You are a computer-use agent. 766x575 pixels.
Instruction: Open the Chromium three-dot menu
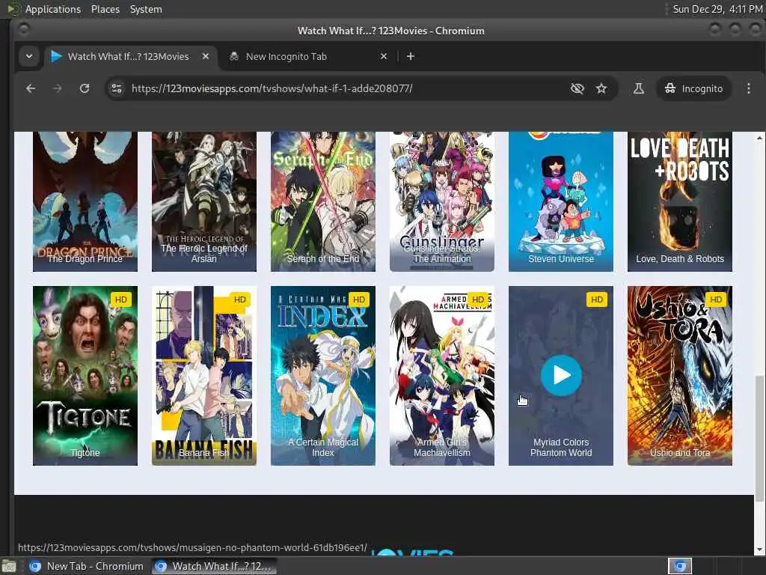748,88
